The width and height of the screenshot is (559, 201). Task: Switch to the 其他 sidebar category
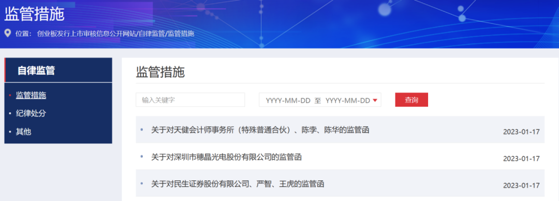23,132
